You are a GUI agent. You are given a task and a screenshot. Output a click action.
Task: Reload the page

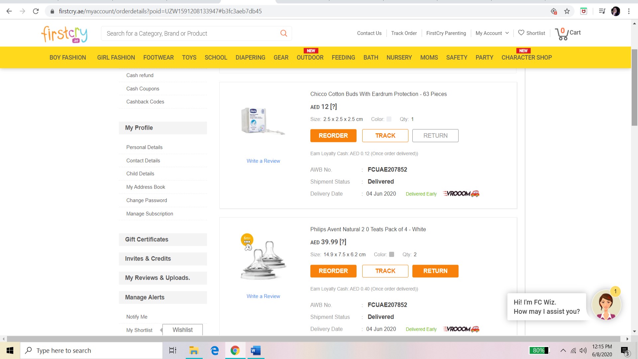coord(36,11)
